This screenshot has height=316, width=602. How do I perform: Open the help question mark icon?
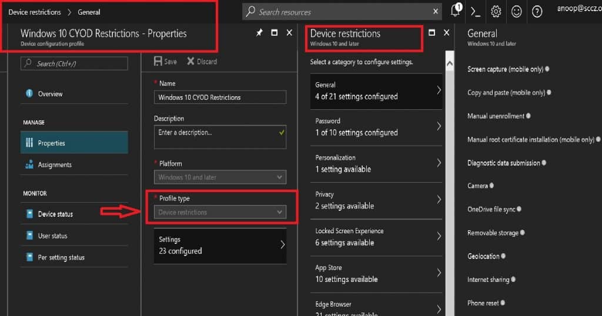537,12
